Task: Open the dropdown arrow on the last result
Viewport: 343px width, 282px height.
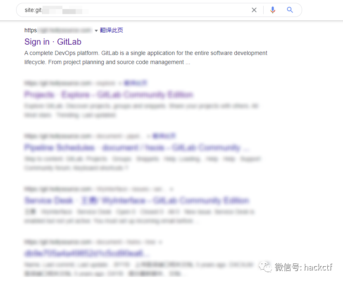Action: [x=160, y=242]
